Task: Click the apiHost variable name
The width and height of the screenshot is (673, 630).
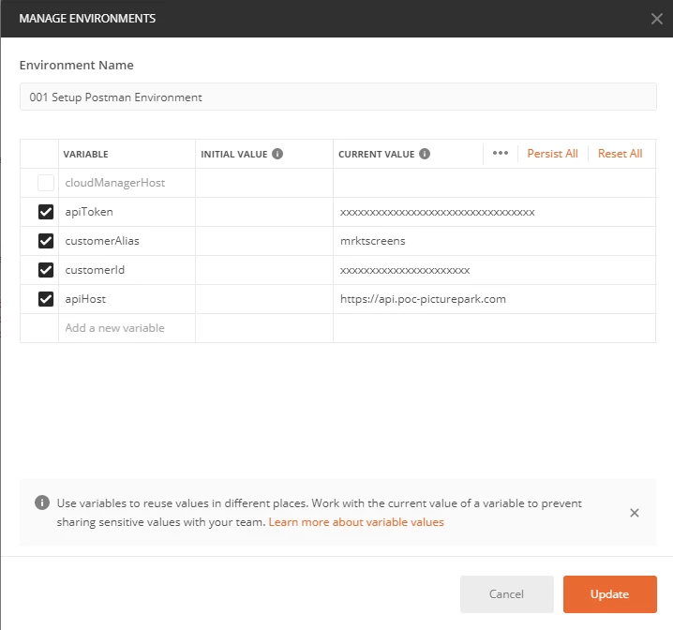Action: point(85,299)
